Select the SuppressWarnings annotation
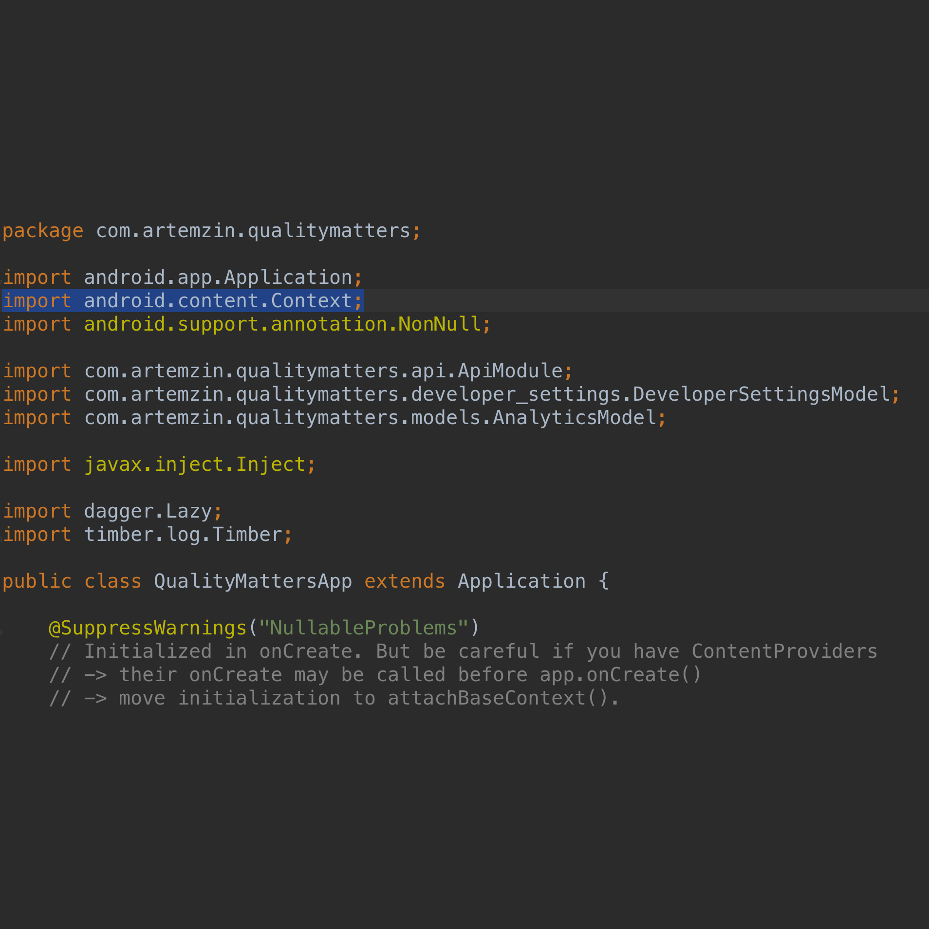 point(146,628)
